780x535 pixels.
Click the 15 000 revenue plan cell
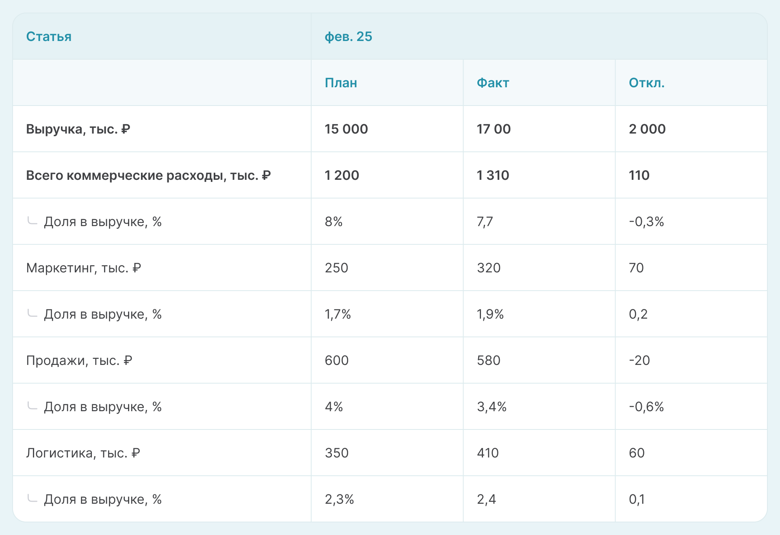(346, 129)
